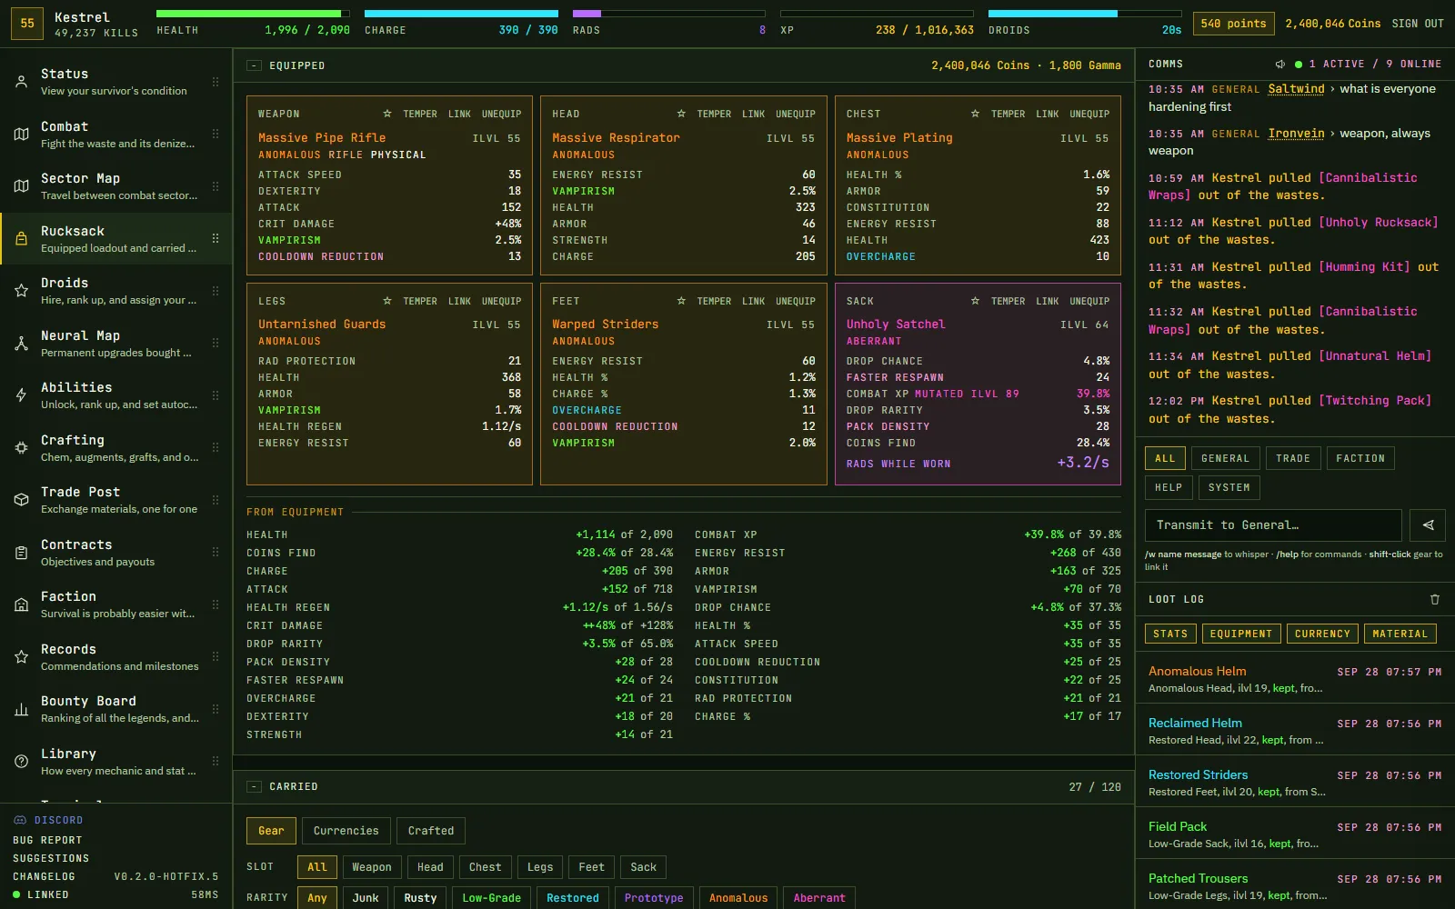
Task: Favorite the Chest slot star icon
Action: [x=975, y=115]
